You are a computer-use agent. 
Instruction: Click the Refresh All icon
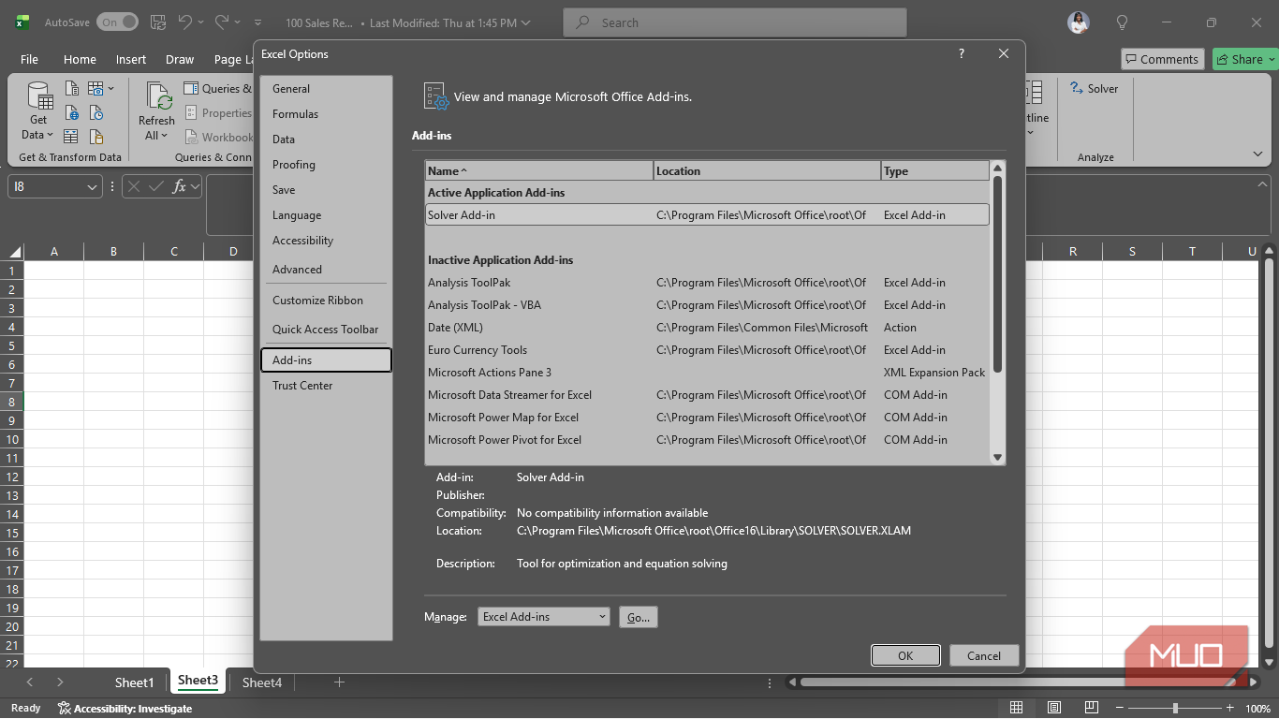[x=158, y=97]
